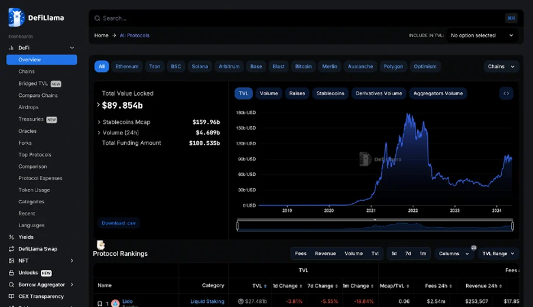
Task: Open Lido protocol page
Action: (128, 301)
